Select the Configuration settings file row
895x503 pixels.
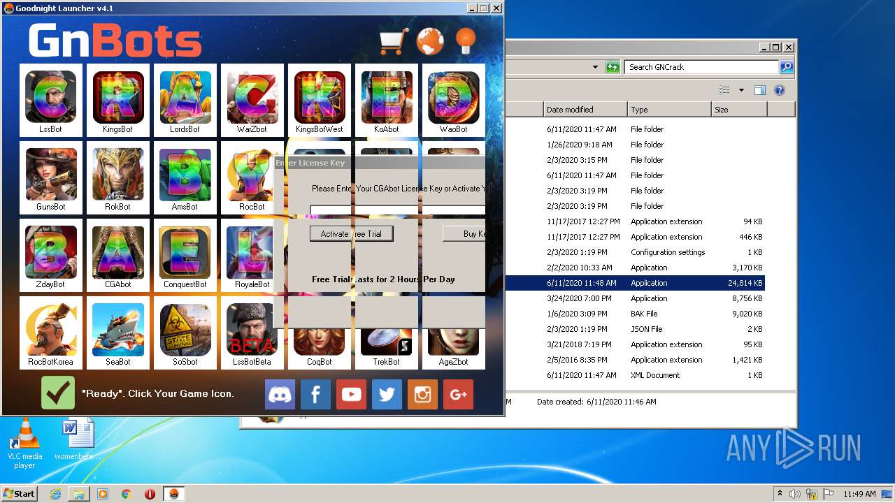[635, 252]
